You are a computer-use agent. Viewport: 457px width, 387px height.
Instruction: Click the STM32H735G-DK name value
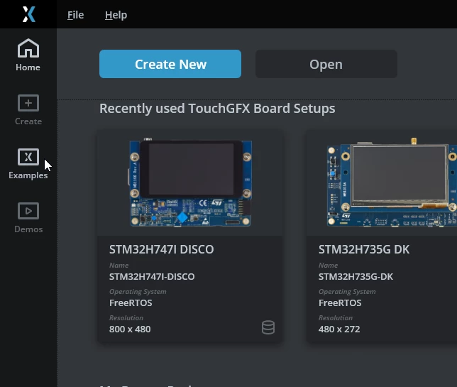click(x=356, y=276)
